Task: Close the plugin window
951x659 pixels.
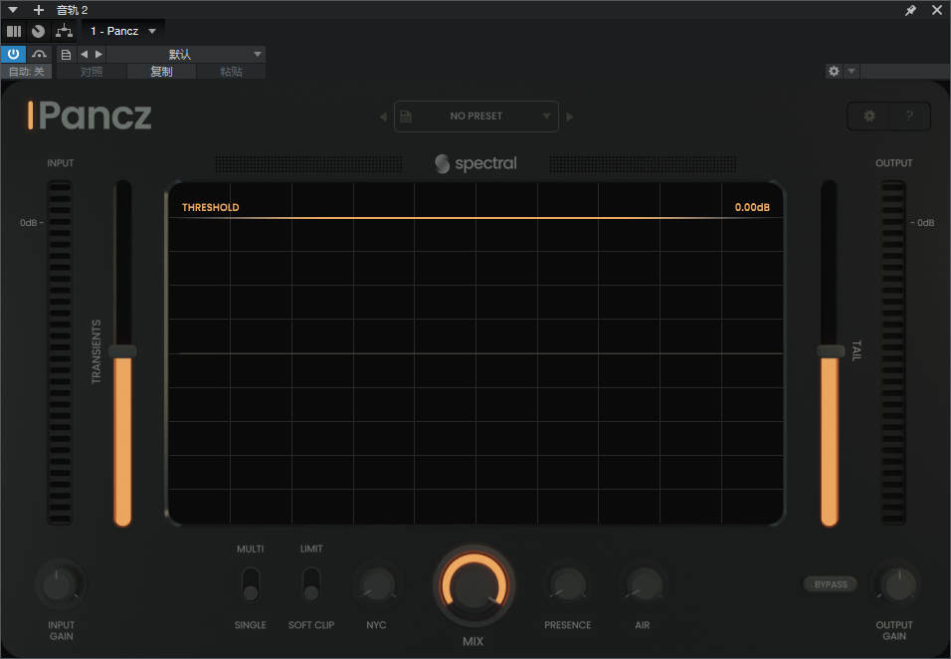Action: point(937,10)
